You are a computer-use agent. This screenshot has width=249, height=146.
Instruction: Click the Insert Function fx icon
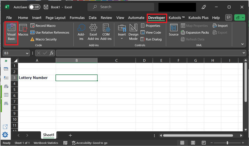pyautogui.click(x=52, y=53)
